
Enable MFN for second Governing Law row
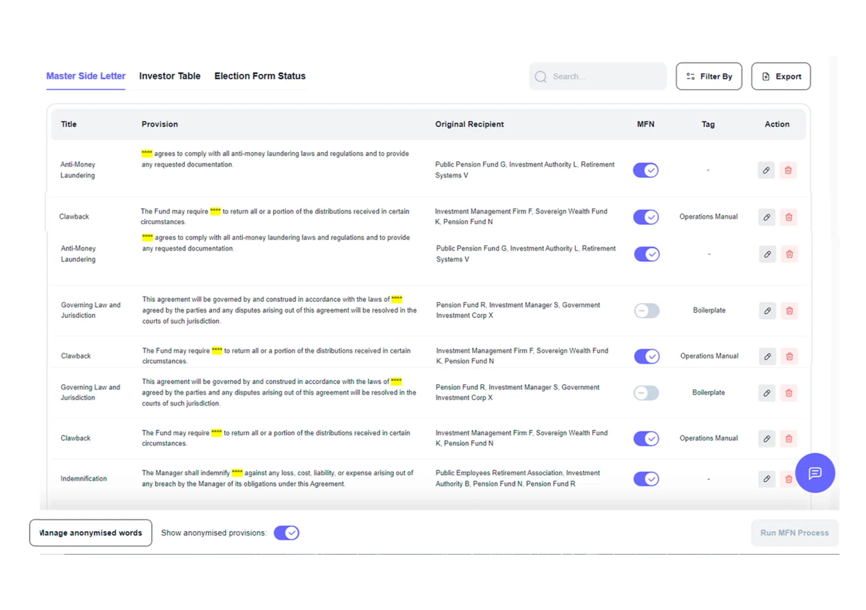(646, 393)
